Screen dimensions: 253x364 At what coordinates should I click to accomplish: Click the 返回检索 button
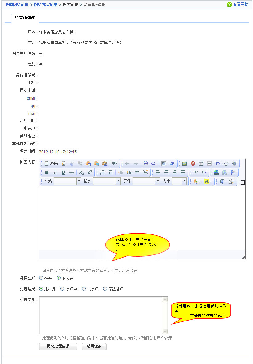(94, 346)
